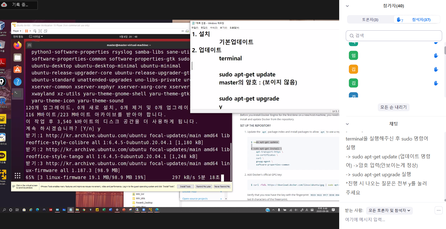Open the 파일(F) menu in Notepad
446x229 pixels.
tap(195, 28)
